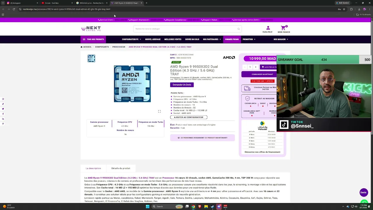The height and width of the screenshot is (210, 373).
Task: Click the browser address bar URL
Action: pyautogui.click(x=66, y=9)
